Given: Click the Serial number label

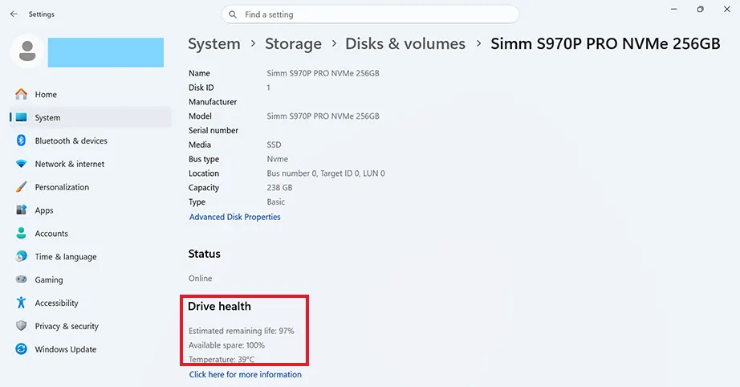Looking at the screenshot, I should pyautogui.click(x=213, y=130).
